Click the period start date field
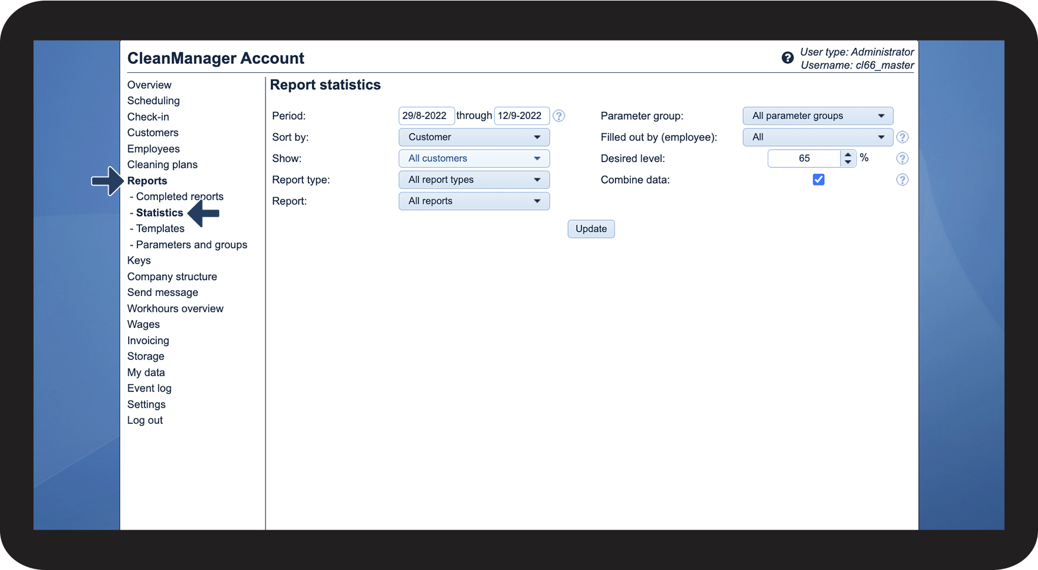The height and width of the screenshot is (570, 1038). 426,116
